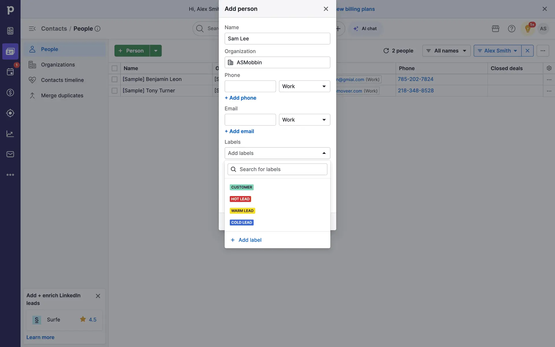555x347 pixels.
Task: Toggle the select-all checkbox in table header
Action: pos(114,68)
